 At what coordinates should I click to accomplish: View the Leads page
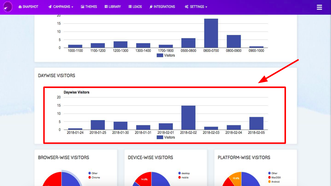[x=135, y=7]
